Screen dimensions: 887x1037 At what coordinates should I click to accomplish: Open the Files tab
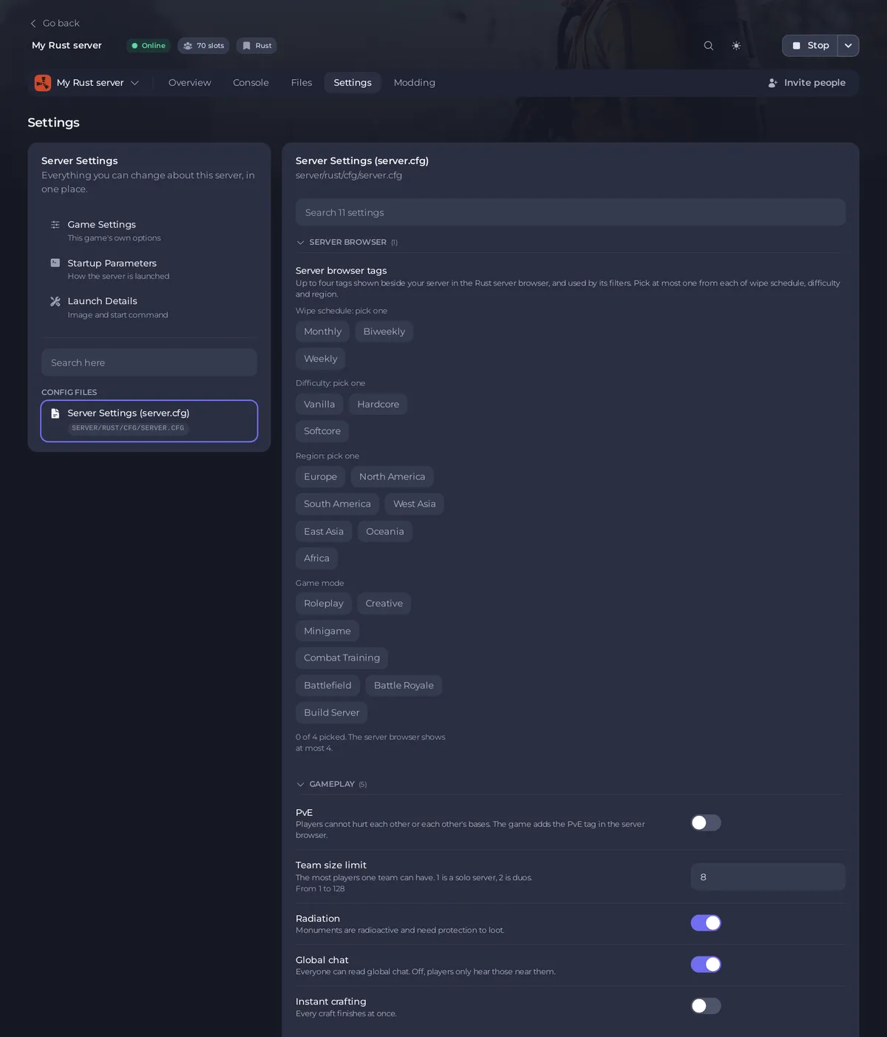tap(302, 83)
